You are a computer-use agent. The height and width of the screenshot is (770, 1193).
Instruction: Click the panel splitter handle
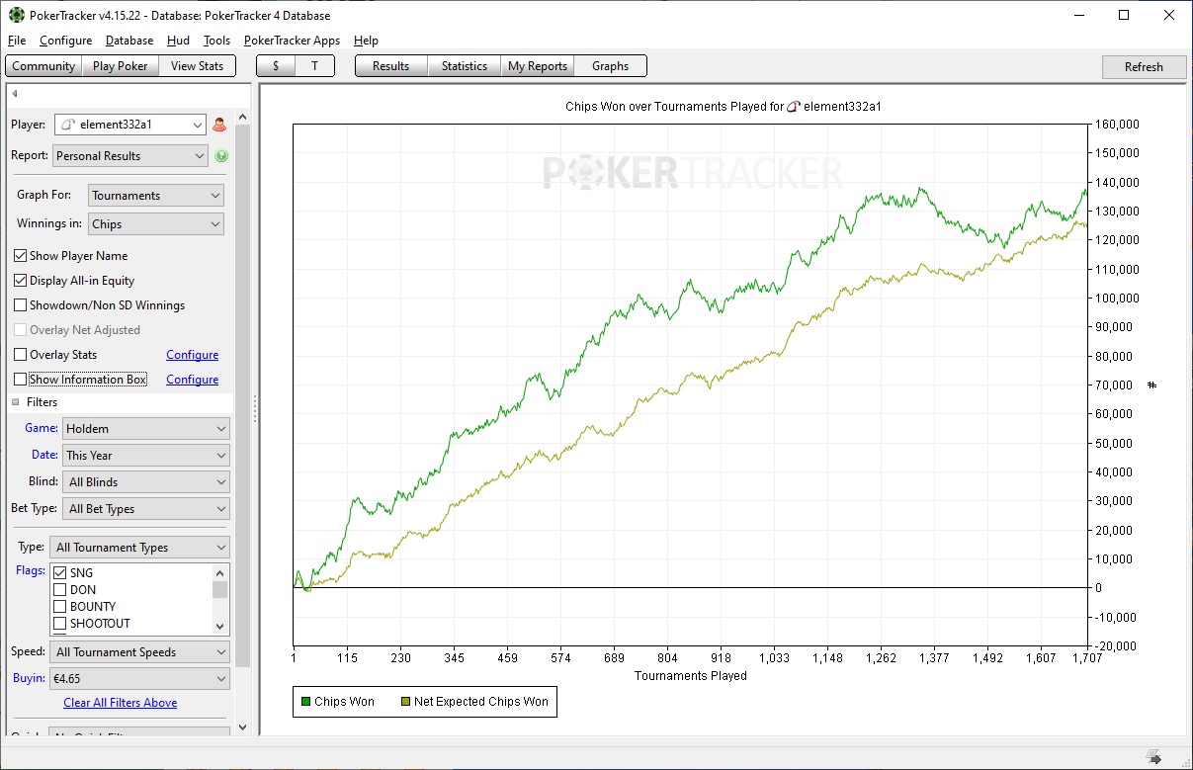(x=255, y=408)
